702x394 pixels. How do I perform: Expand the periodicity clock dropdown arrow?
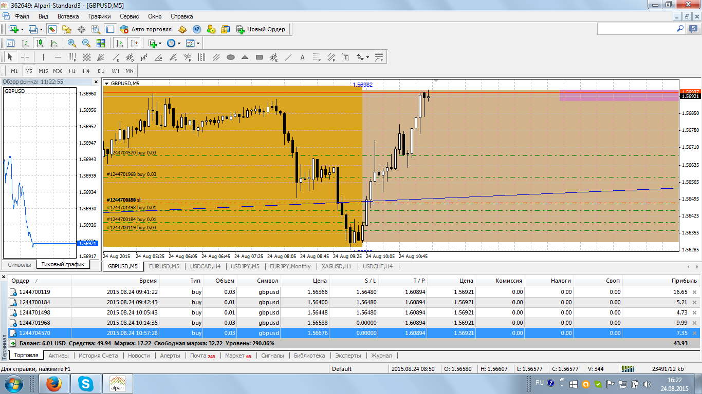click(x=179, y=44)
